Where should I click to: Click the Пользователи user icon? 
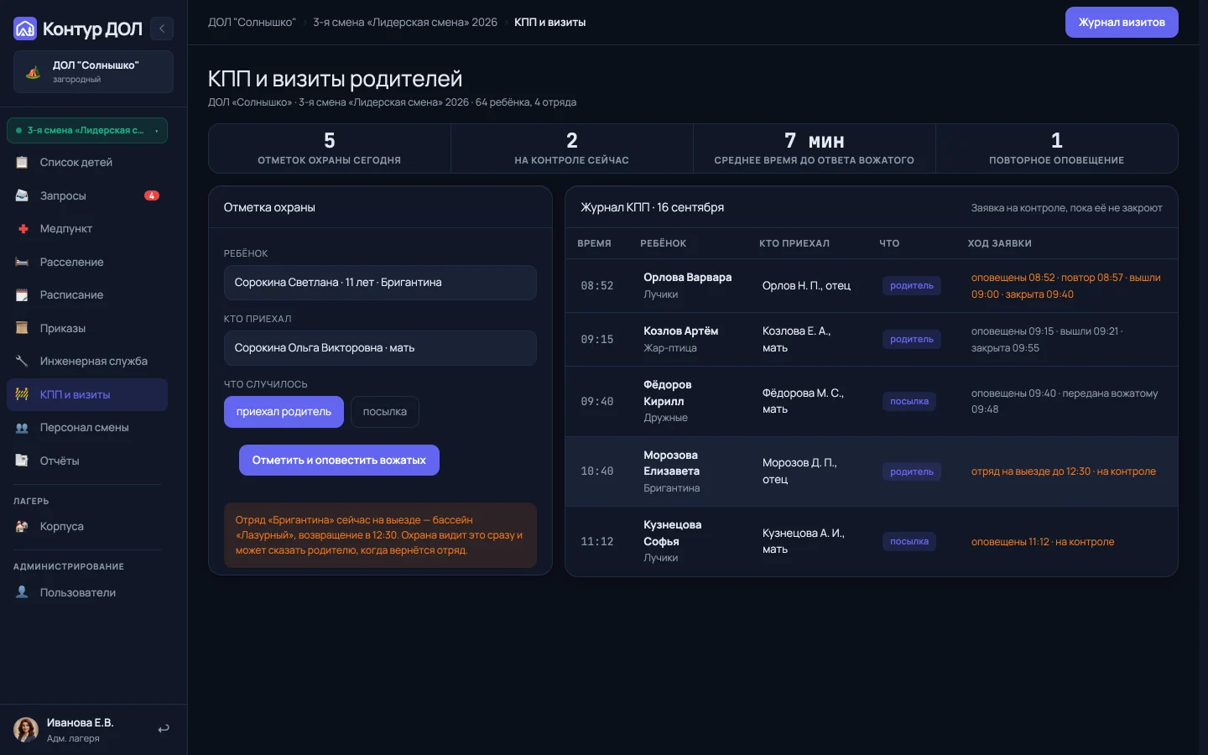(22, 592)
